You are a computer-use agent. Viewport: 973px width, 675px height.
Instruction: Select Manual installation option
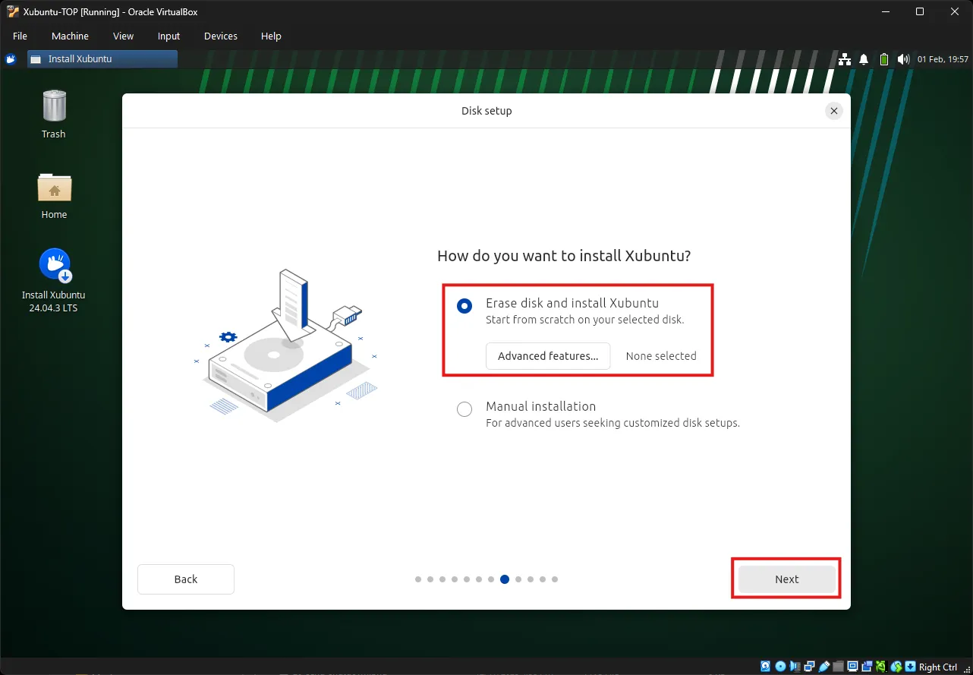coord(464,408)
